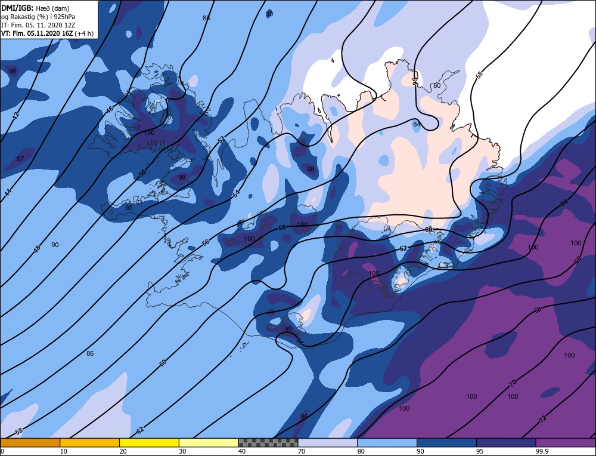
Task: Click the humidity value '97' on the map
Action: pos(20,159)
